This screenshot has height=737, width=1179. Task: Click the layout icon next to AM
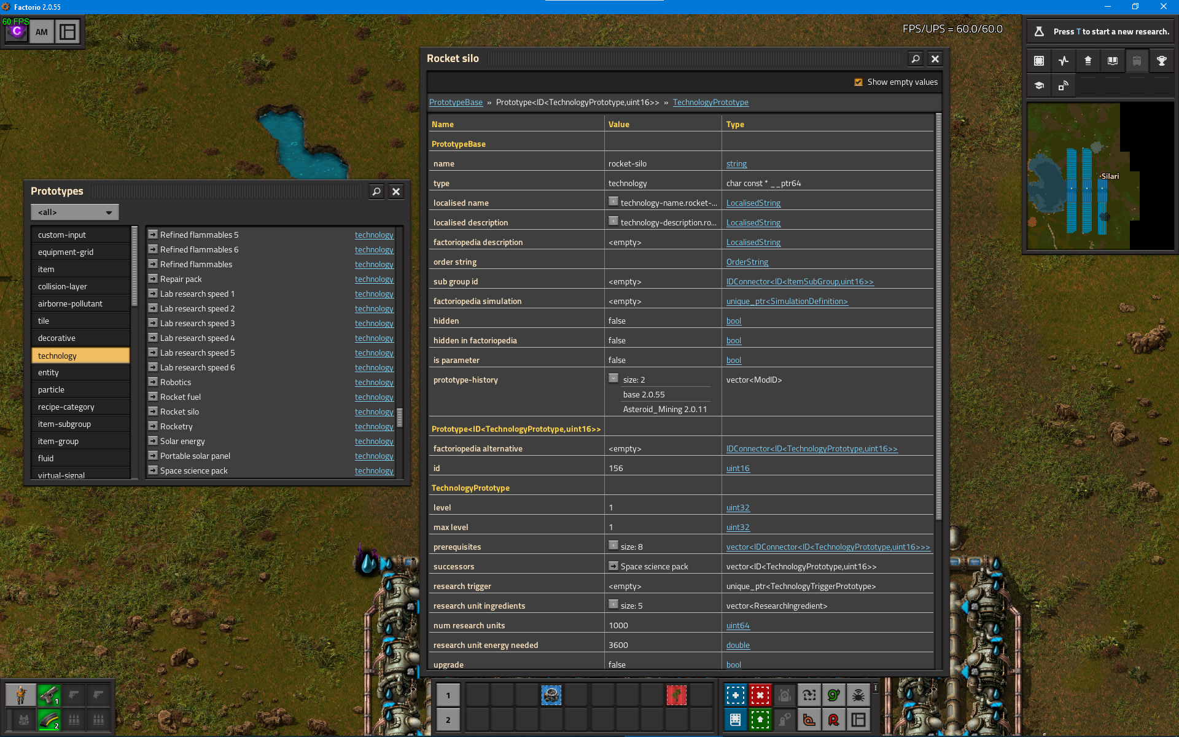pyautogui.click(x=68, y=31)
